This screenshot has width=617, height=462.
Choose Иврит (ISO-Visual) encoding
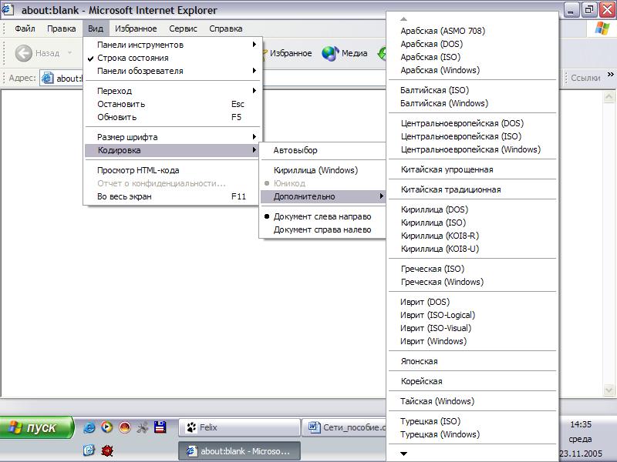click(x=472, y=328)
